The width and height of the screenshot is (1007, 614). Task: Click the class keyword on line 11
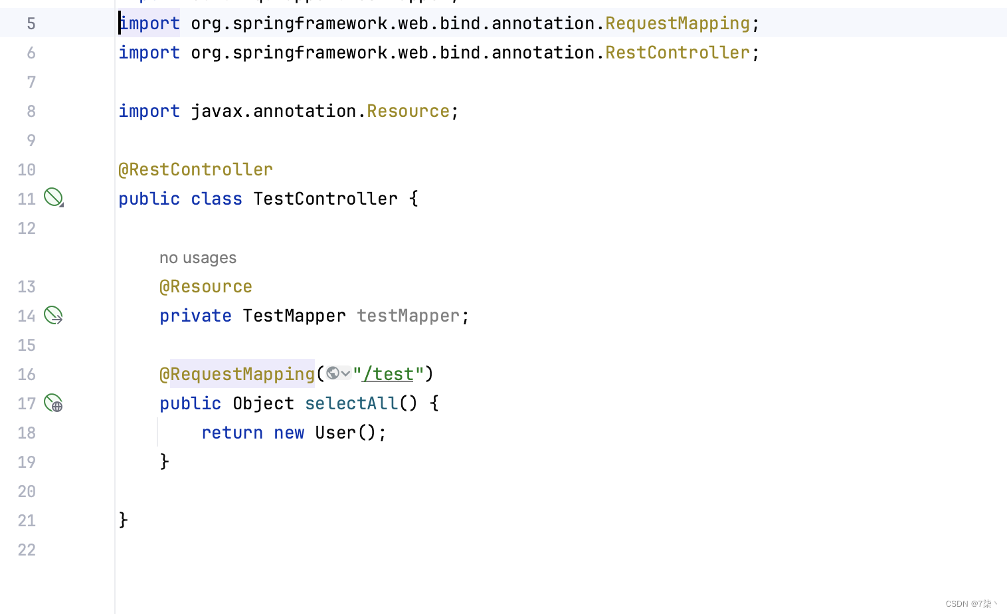(217, 199)
